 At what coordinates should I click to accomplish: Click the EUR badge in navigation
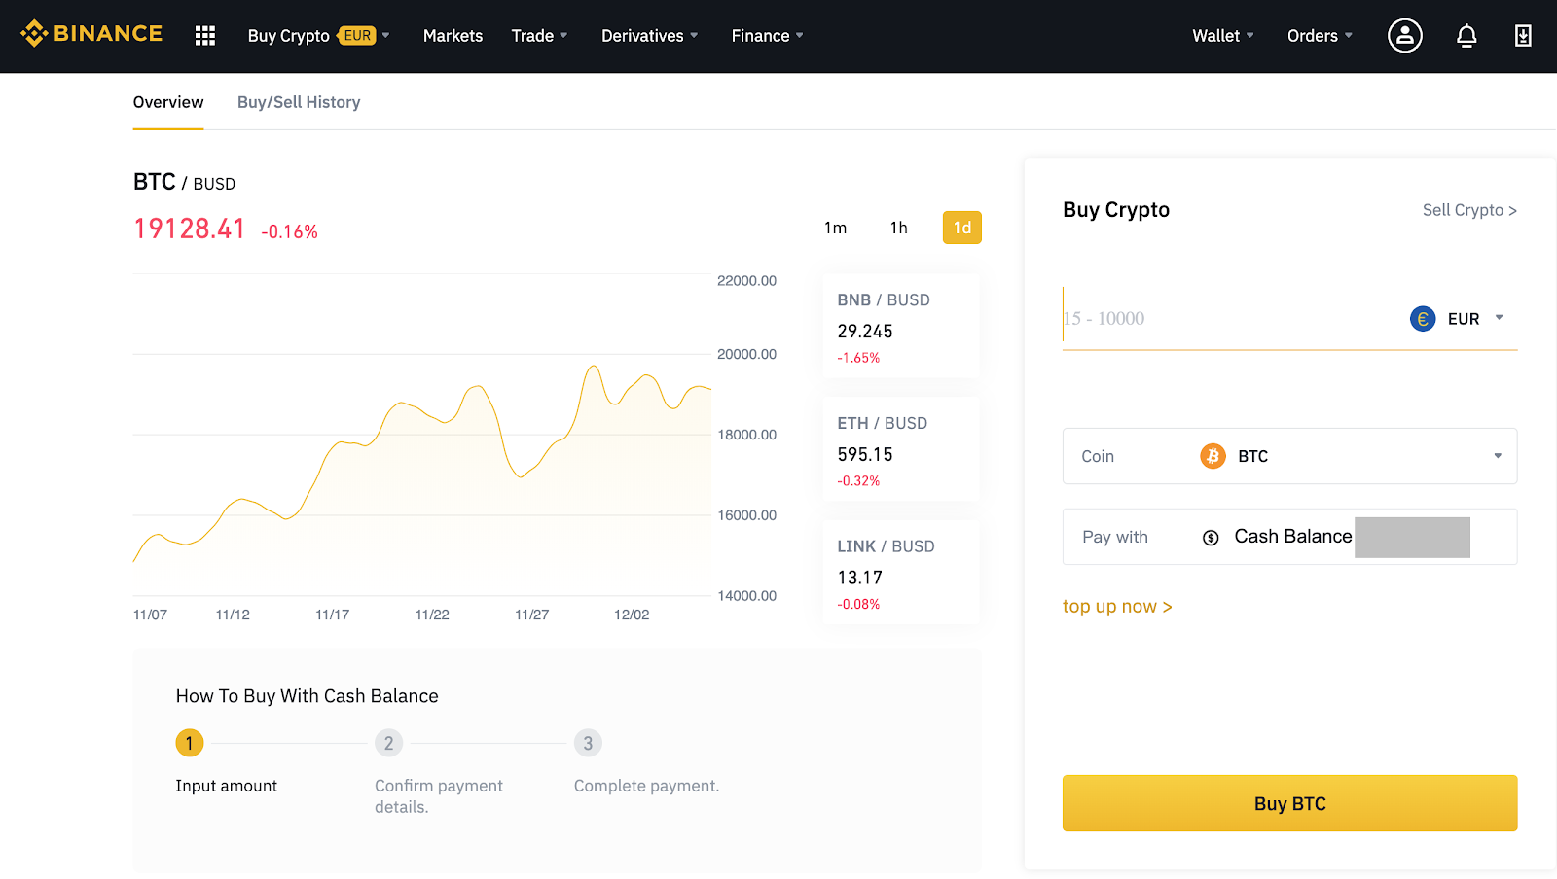coord(357,36)
